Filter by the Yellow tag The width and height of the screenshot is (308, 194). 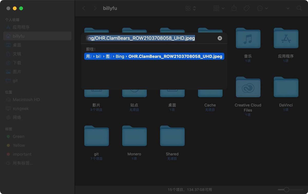(37, 145)
